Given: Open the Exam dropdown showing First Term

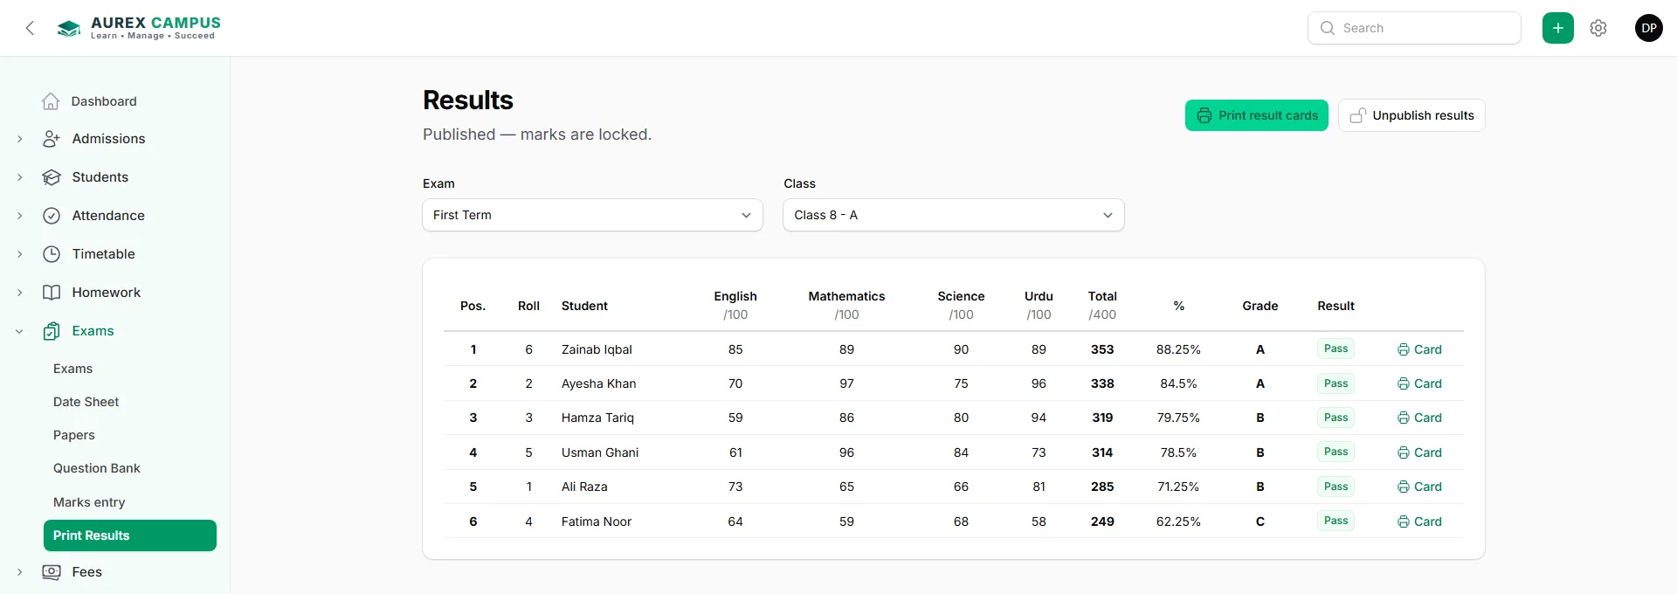Looking at the screenshot, I should point(592,215).
